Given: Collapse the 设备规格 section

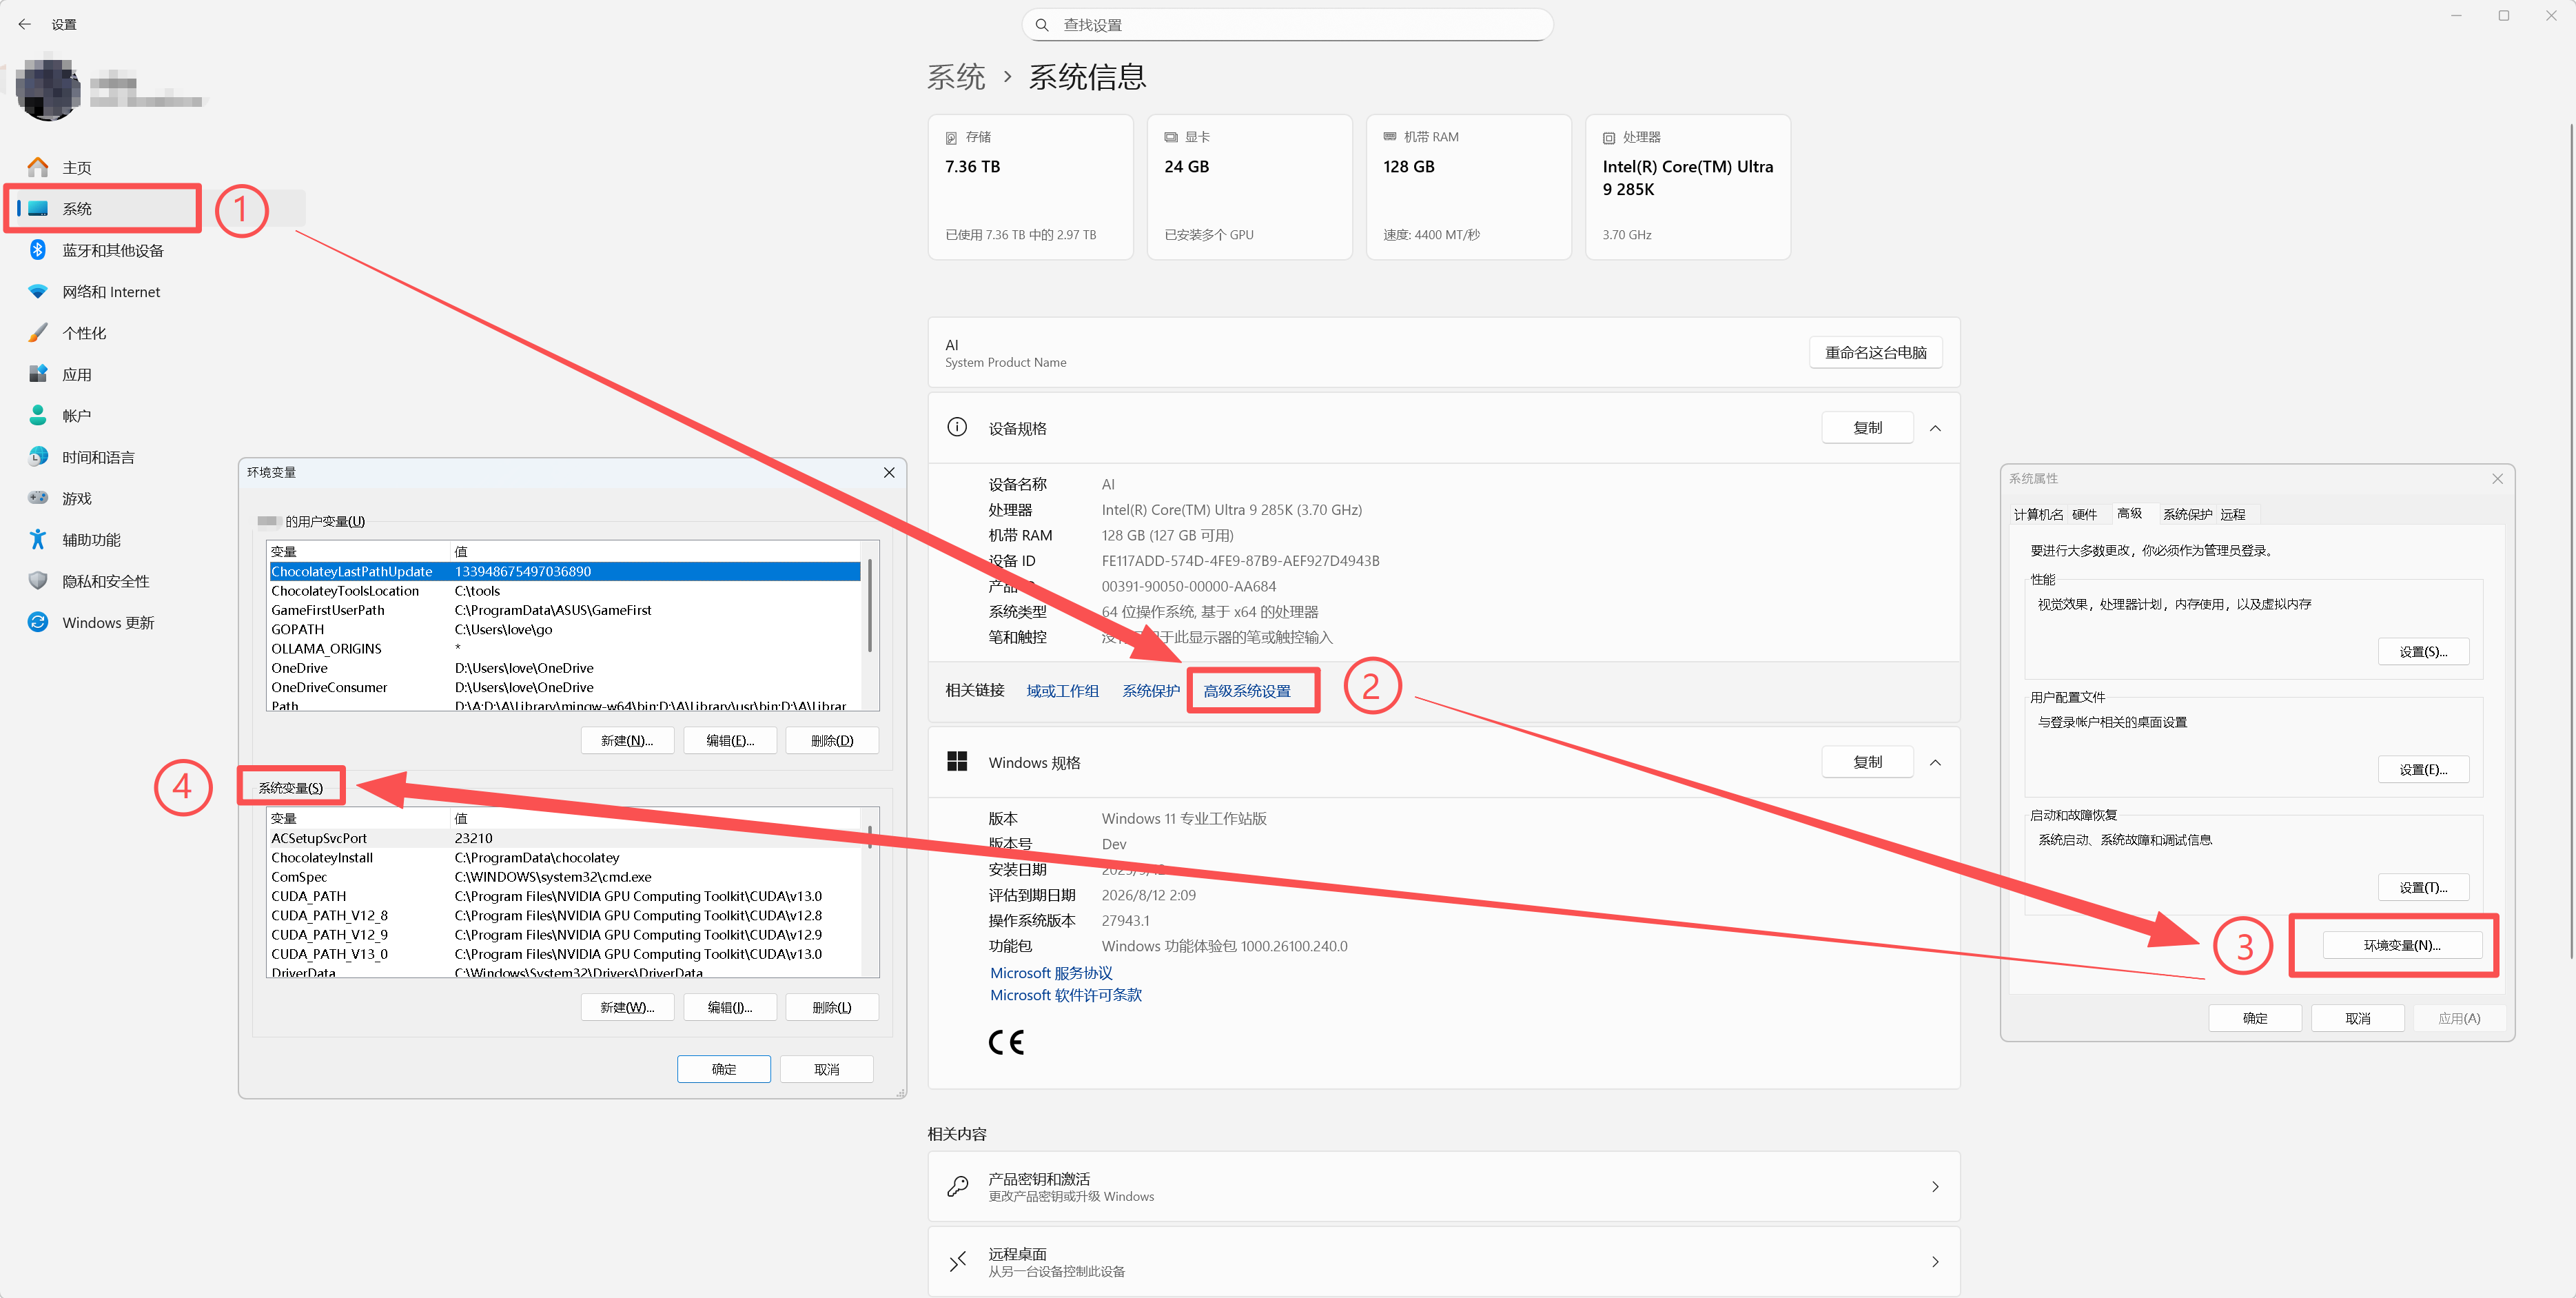Looking at the screenshot, I should (1935, 428).
